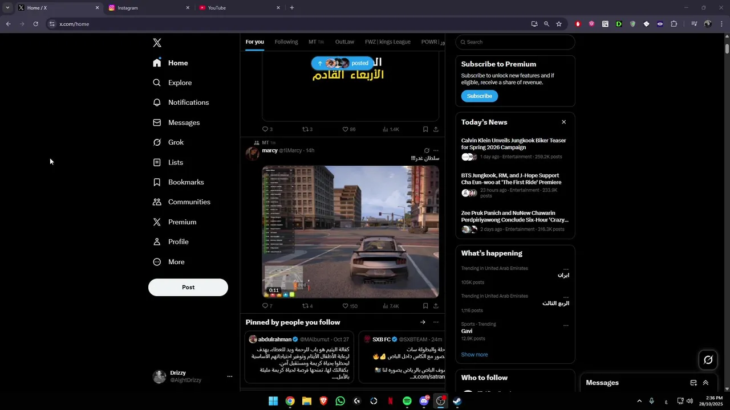Viewport: 730px width, 410px height.
Task: Open Explore from the sidebar
Action: coord(172,83)
